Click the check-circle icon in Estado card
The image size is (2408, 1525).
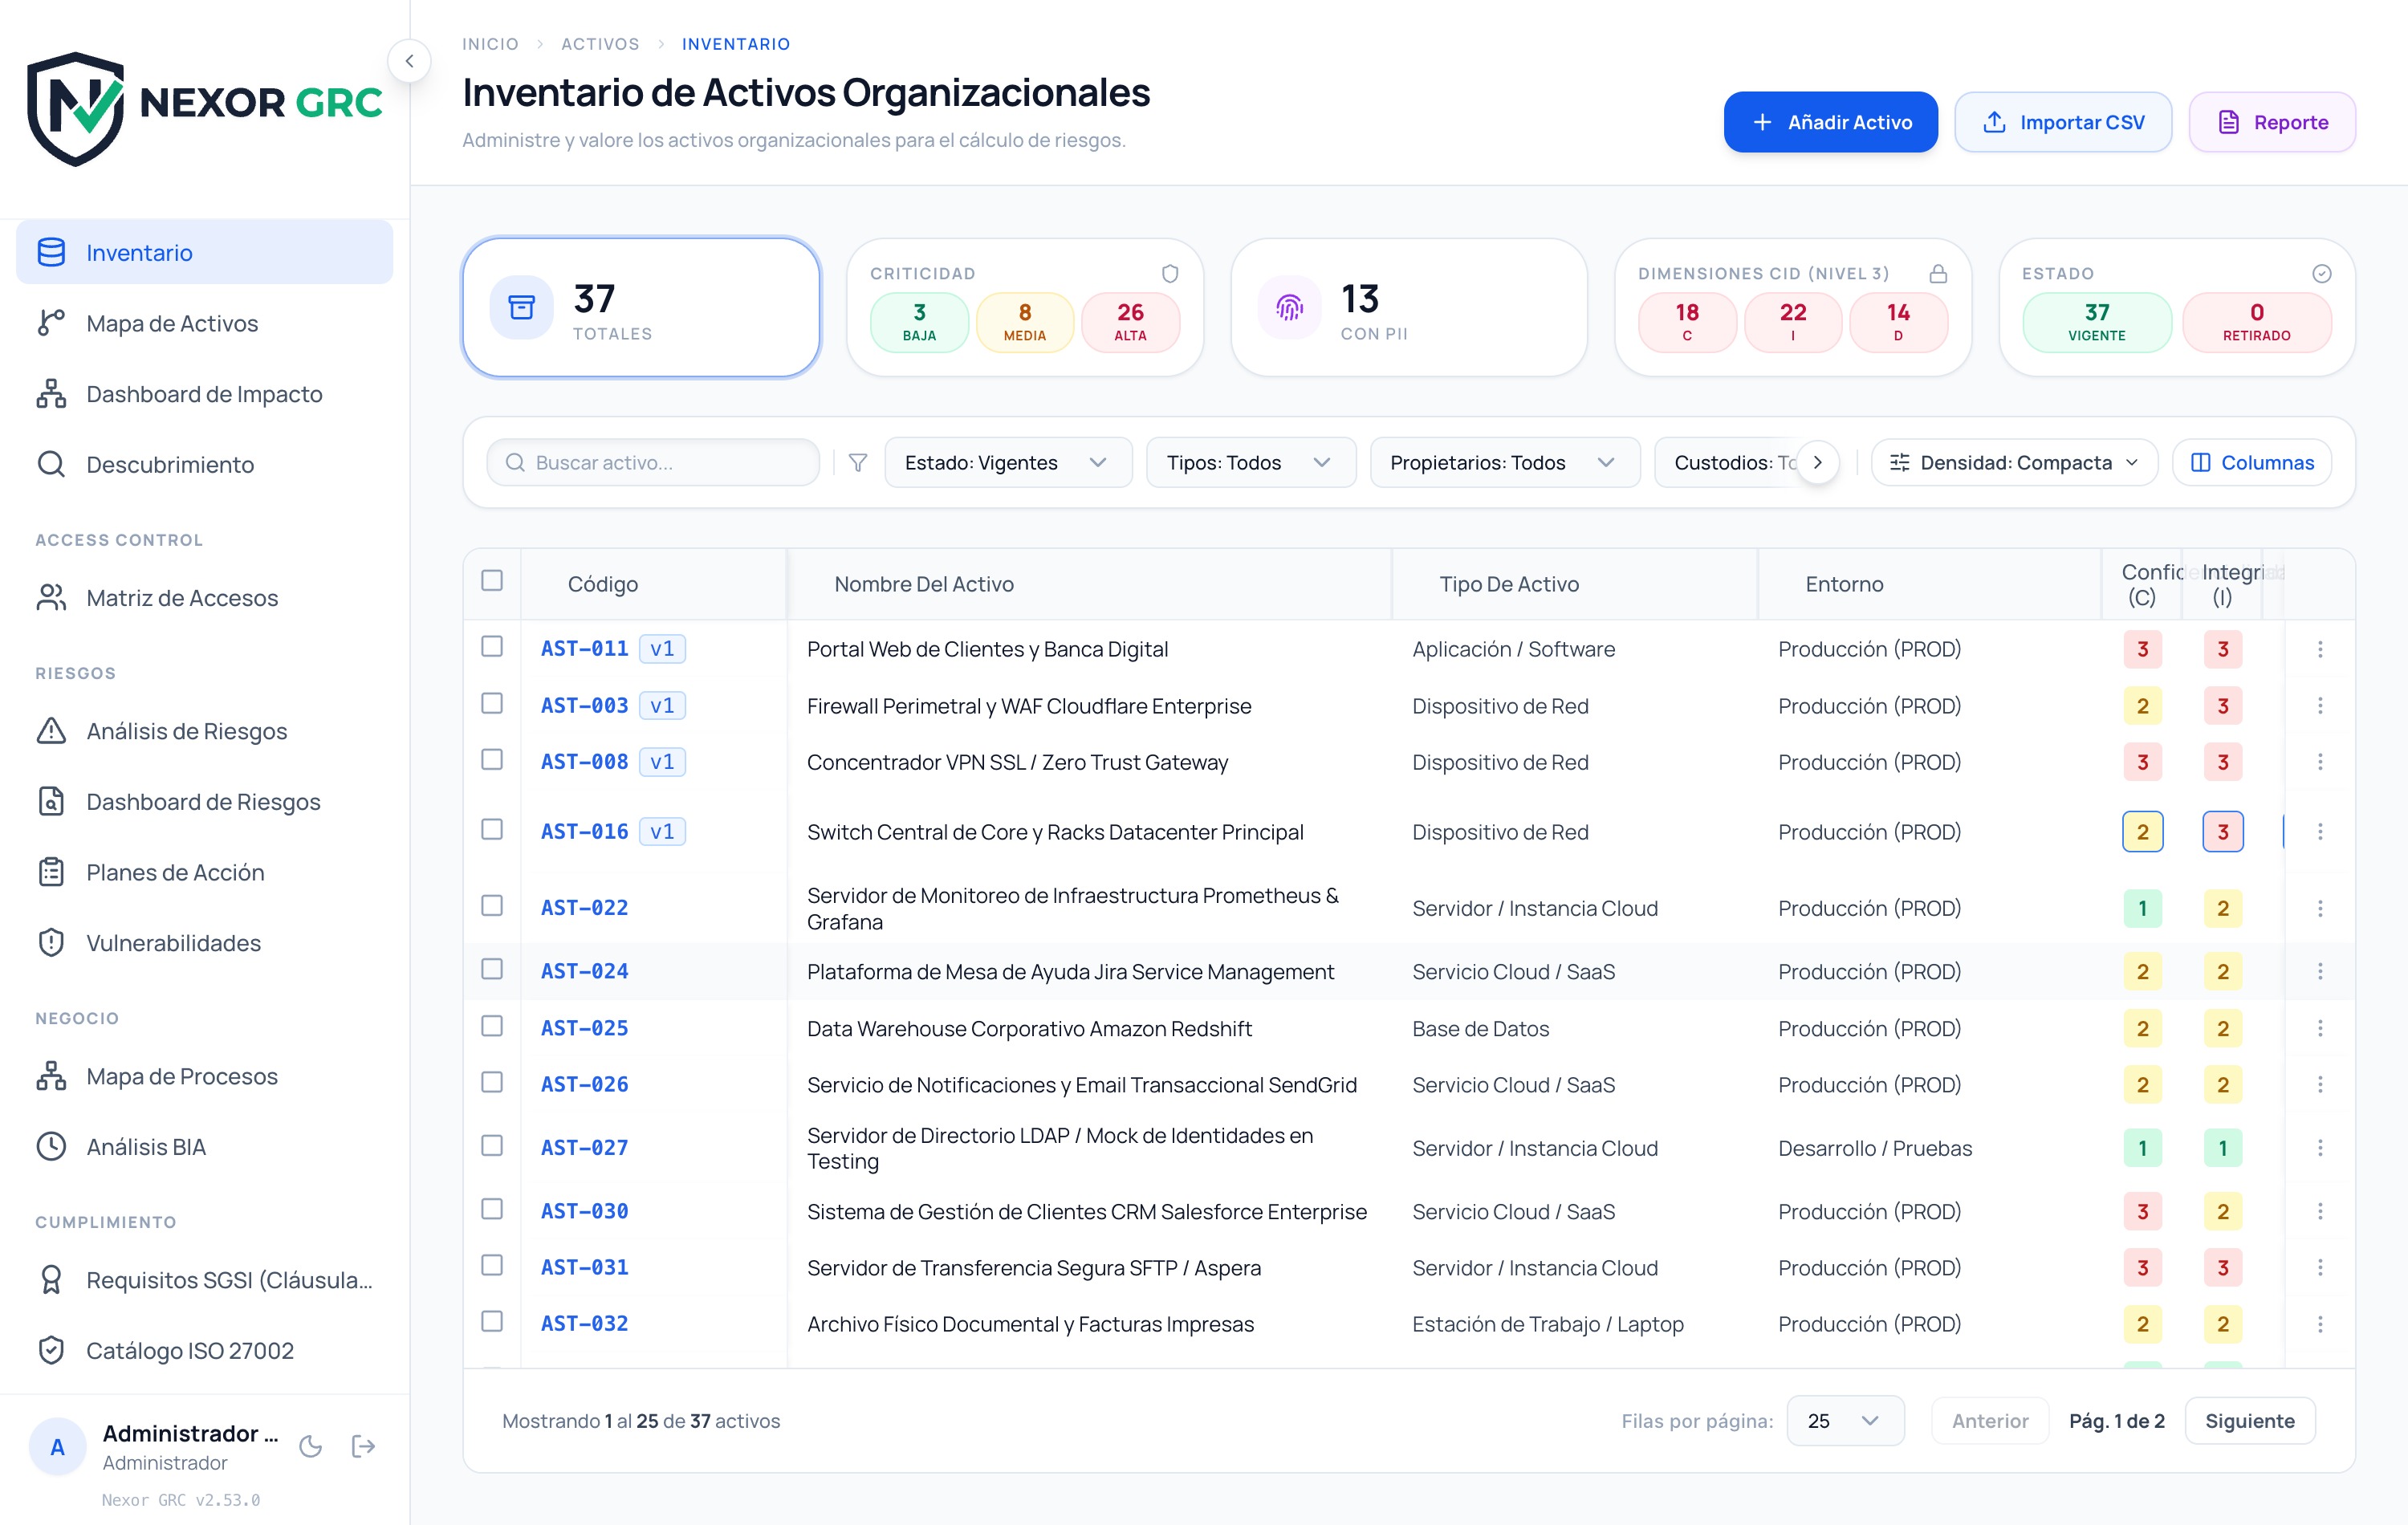tap(2322, 273)
